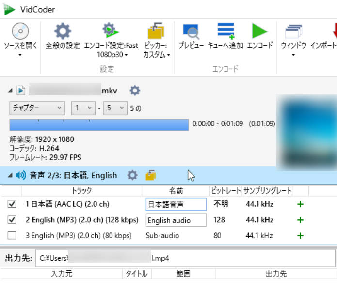
Task: Click the 出力先 path input field
Action: pyautogui.click(x=185, y=258)
